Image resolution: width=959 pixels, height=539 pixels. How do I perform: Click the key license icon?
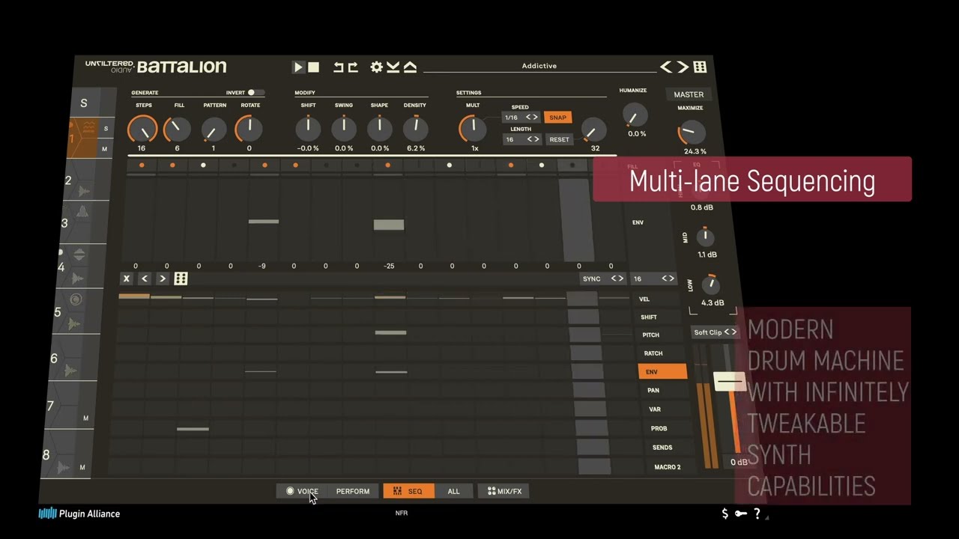740,514
